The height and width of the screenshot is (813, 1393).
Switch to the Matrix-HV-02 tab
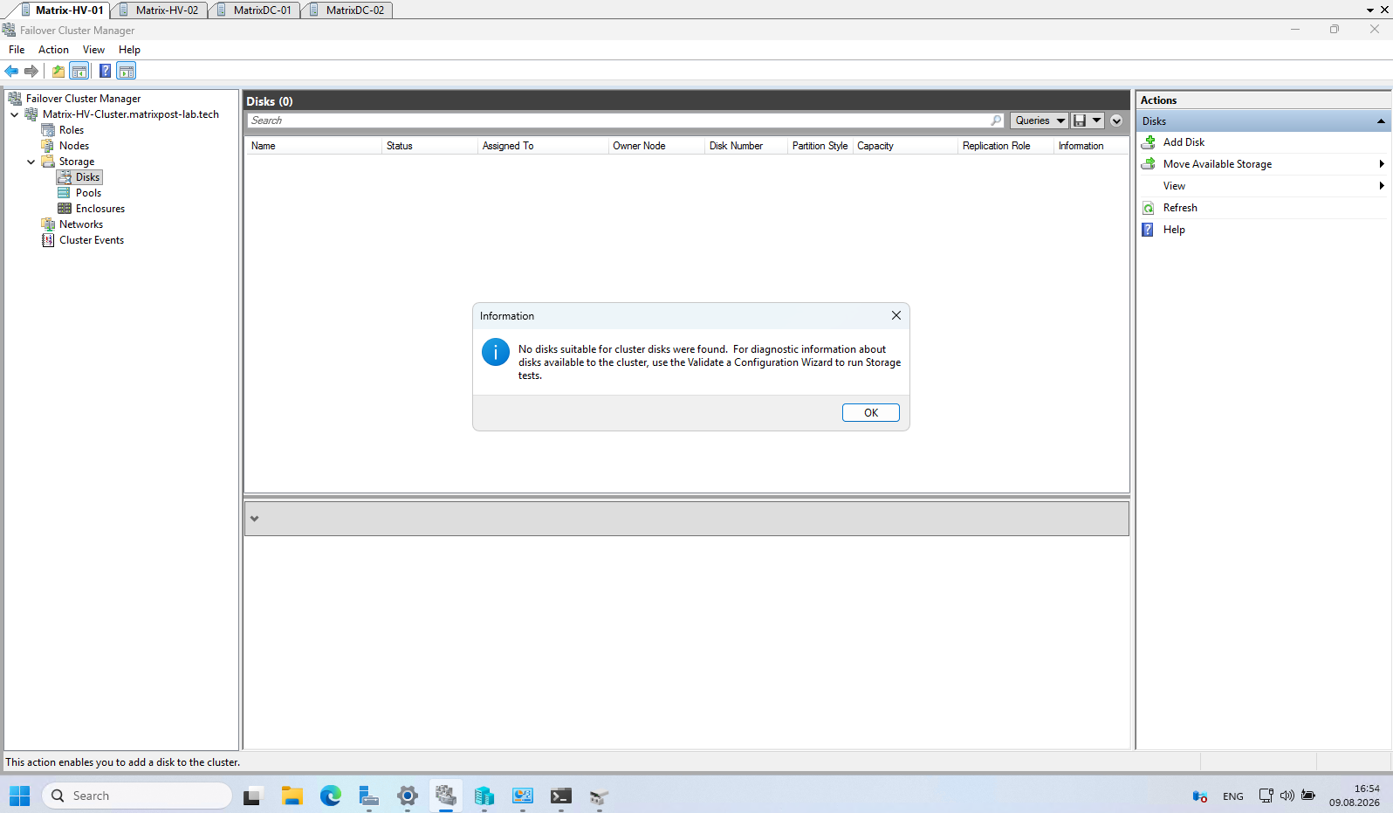(160, 10)
